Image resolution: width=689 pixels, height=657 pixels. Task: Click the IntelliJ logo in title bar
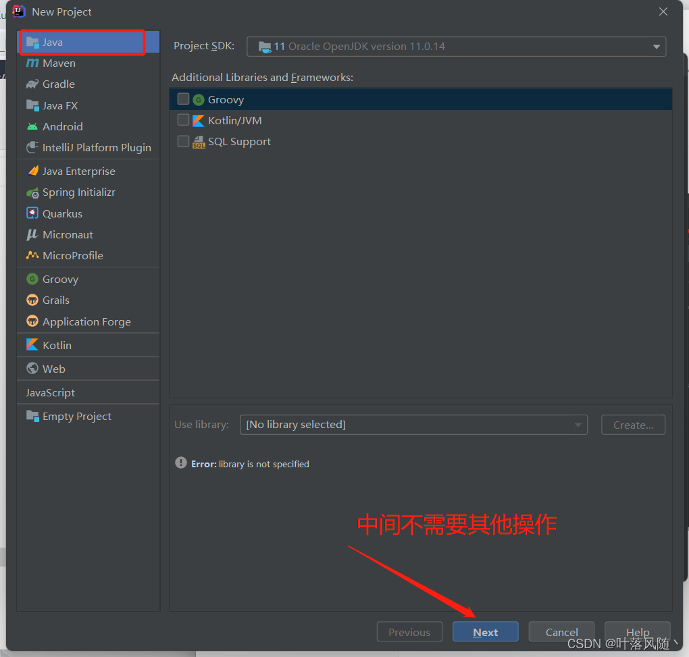[19, 11]
